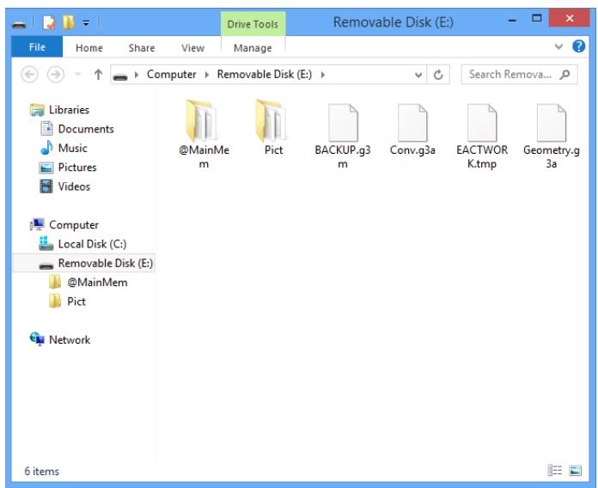Click the drive icon in title bar
This screenshot has height=488, width=598.
(x=19, y=24)
